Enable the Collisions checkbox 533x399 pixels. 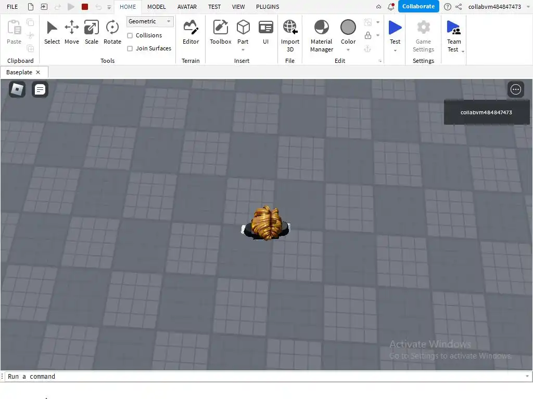(x=130, y=36)
